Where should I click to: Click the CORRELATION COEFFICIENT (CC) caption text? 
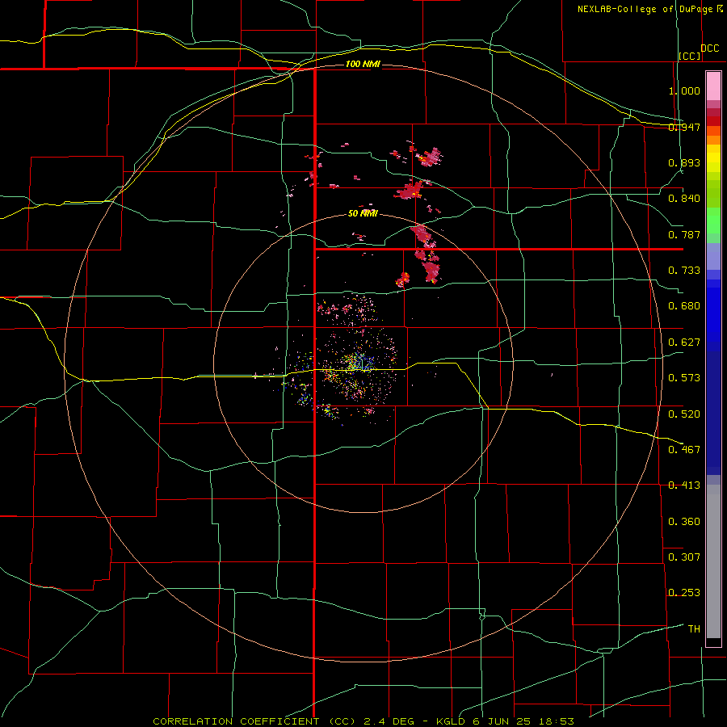[x=254, y=721]
